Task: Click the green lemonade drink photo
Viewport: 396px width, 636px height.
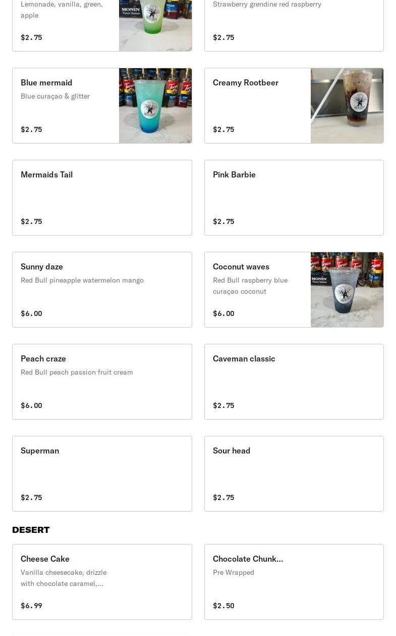Action: pos(155,25)
